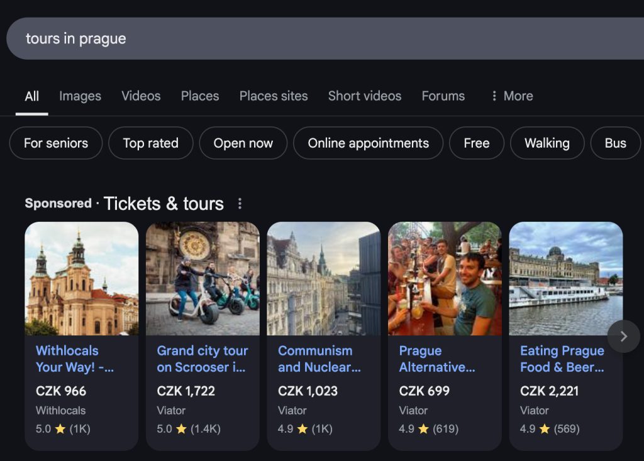Click the CZK 699 price
Image resolution: width=644 pixels, height=461 pixels.
coord(425,391)
